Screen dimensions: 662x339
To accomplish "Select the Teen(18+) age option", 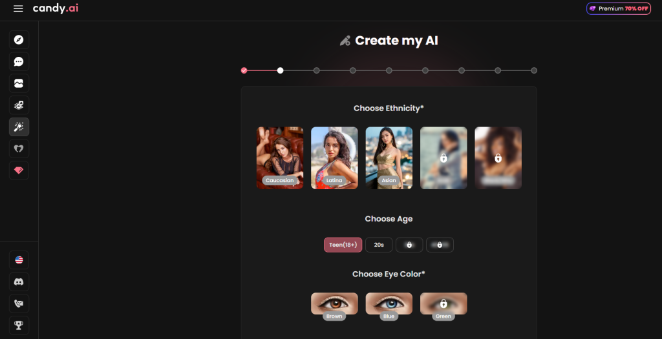I will (343, 245).
